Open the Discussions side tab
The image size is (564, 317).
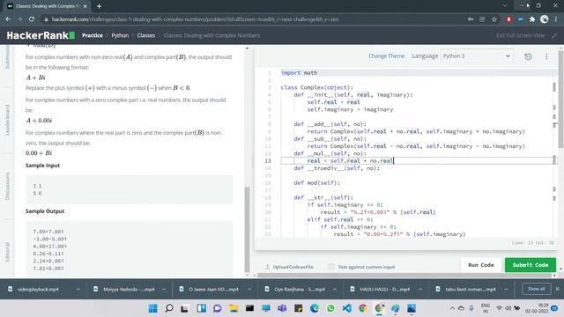coord(7,186)
